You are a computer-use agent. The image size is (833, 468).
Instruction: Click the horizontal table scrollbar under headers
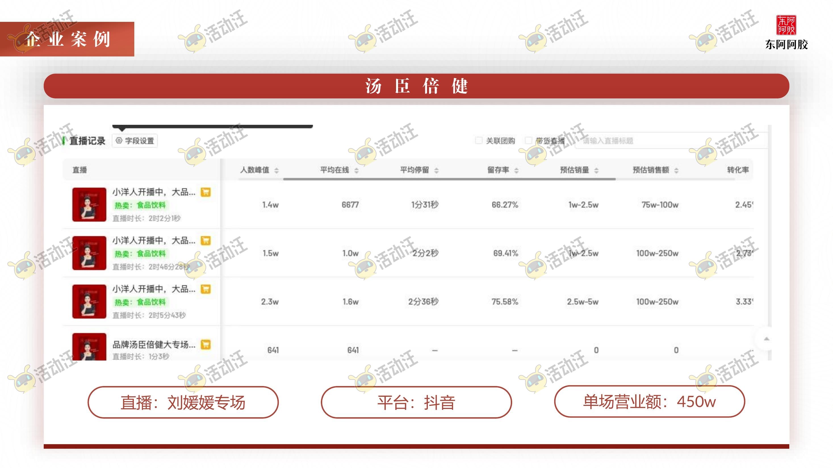pyautogui.click(x=449, y=179)
